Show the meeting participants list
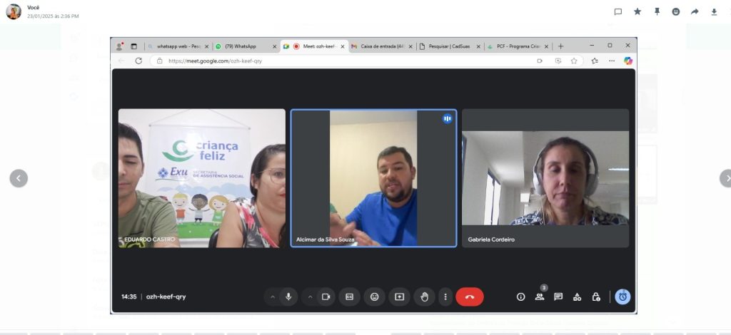Viewport: 731px width, 335px height. [x=539, y=297]
